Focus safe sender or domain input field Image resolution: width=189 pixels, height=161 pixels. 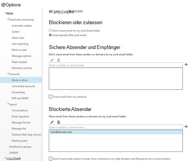116,65
